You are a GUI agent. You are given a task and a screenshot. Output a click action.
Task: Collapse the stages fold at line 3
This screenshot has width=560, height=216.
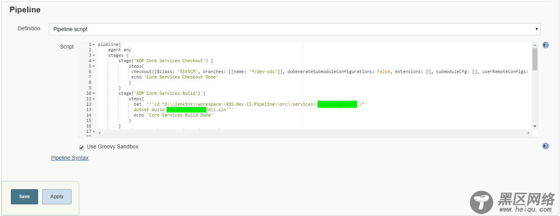[94, 56]
